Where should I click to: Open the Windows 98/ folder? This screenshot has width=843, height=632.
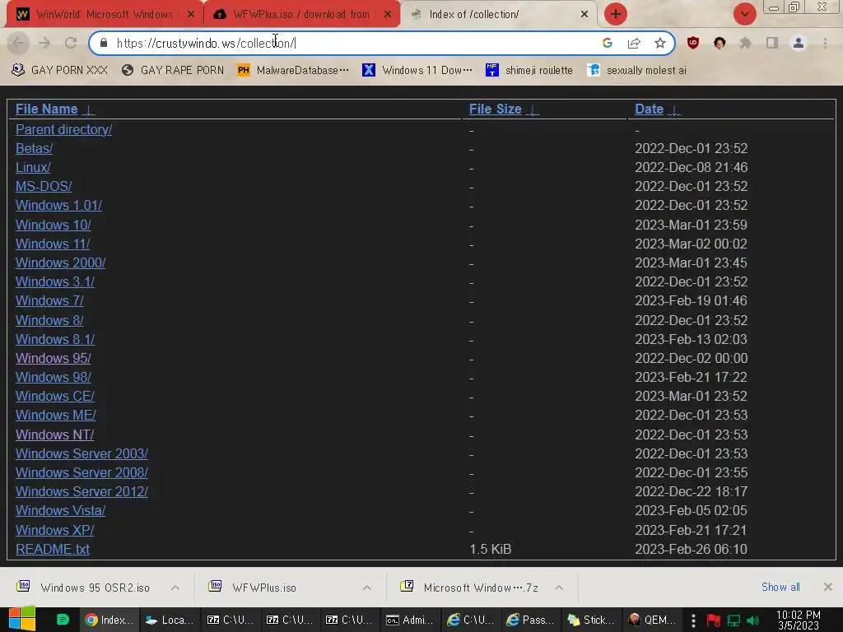tap(54, 377)
